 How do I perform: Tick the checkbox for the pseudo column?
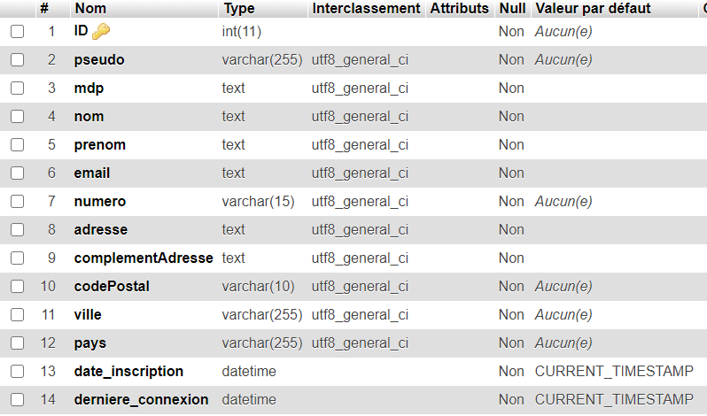pyautogui.click(x=17, y=60)
